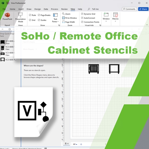Select the empty cabinet frame on canvas
Screen dimensions: 149x149
coord(114,69)
